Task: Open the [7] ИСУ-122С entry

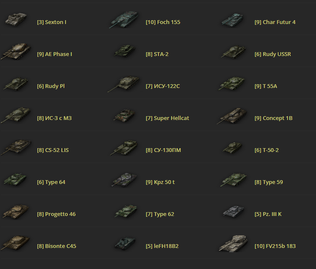Action: coord(163,86)
